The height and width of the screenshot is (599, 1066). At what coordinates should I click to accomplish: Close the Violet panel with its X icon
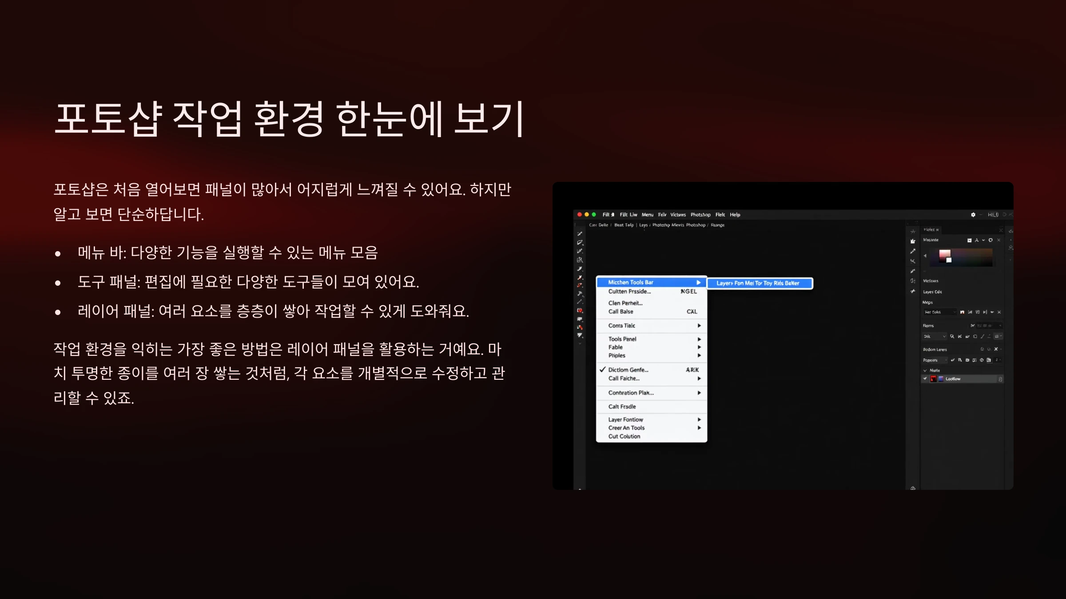click(x=1001, y=230)
